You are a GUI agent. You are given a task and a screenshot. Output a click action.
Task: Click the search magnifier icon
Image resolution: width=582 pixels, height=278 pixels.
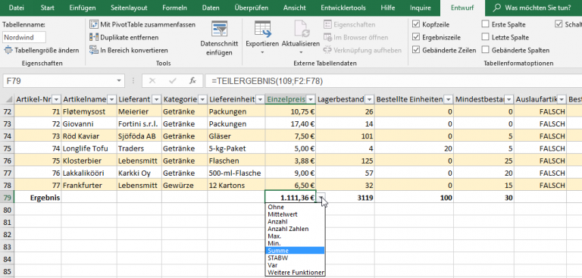497,8
